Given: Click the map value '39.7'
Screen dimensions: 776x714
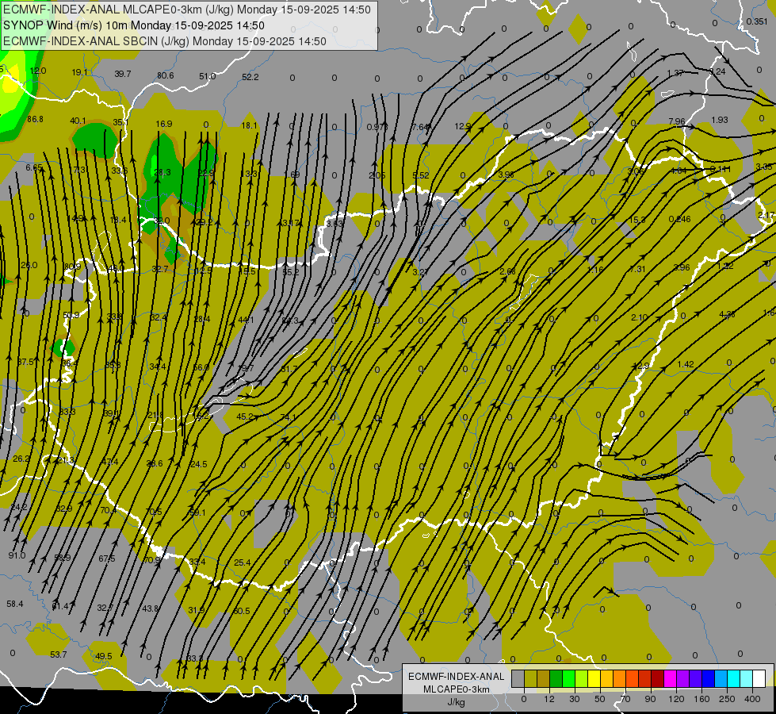Looking at the screenshot, I should pyautogui.click(x=123, y=74).
